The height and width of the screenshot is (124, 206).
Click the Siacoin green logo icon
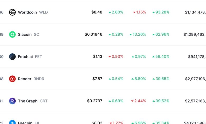click(12, 34)
